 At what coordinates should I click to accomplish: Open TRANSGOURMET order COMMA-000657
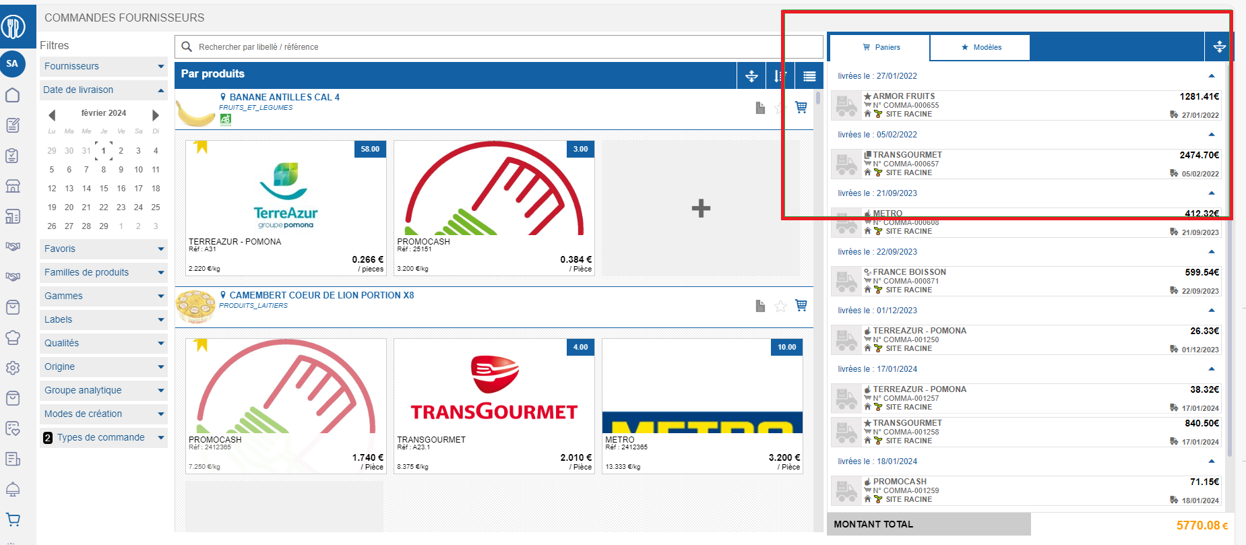coord(1026,164)
